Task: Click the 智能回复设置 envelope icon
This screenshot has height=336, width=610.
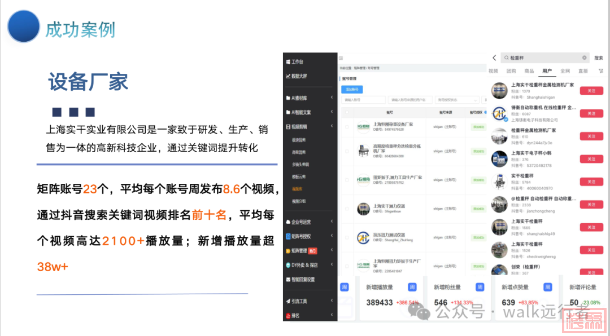Action: [x=288, y=279]
